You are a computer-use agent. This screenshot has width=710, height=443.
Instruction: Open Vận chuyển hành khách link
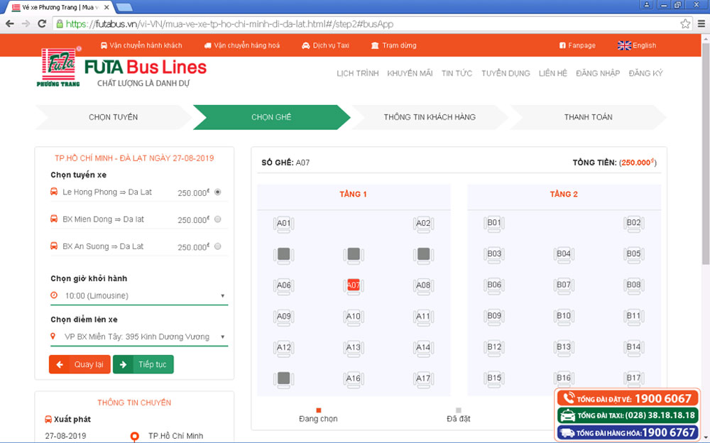pos(141,45)
